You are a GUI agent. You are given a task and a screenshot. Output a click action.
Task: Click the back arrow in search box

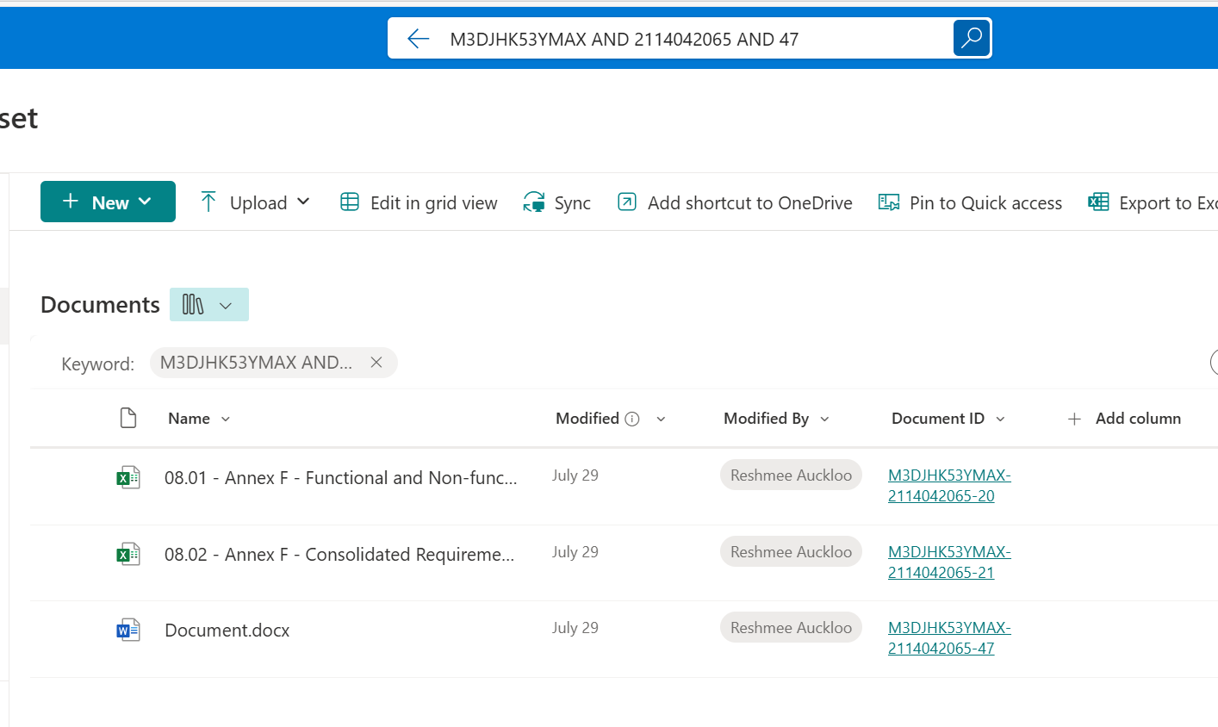pyautogui.click(x=418, y=39)
